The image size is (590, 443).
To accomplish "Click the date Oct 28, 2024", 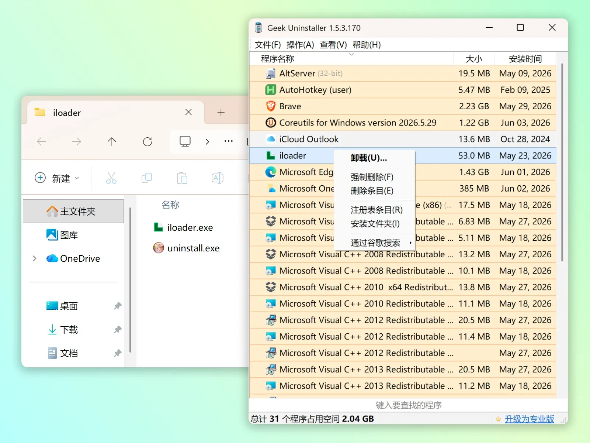I will [525, 139].
